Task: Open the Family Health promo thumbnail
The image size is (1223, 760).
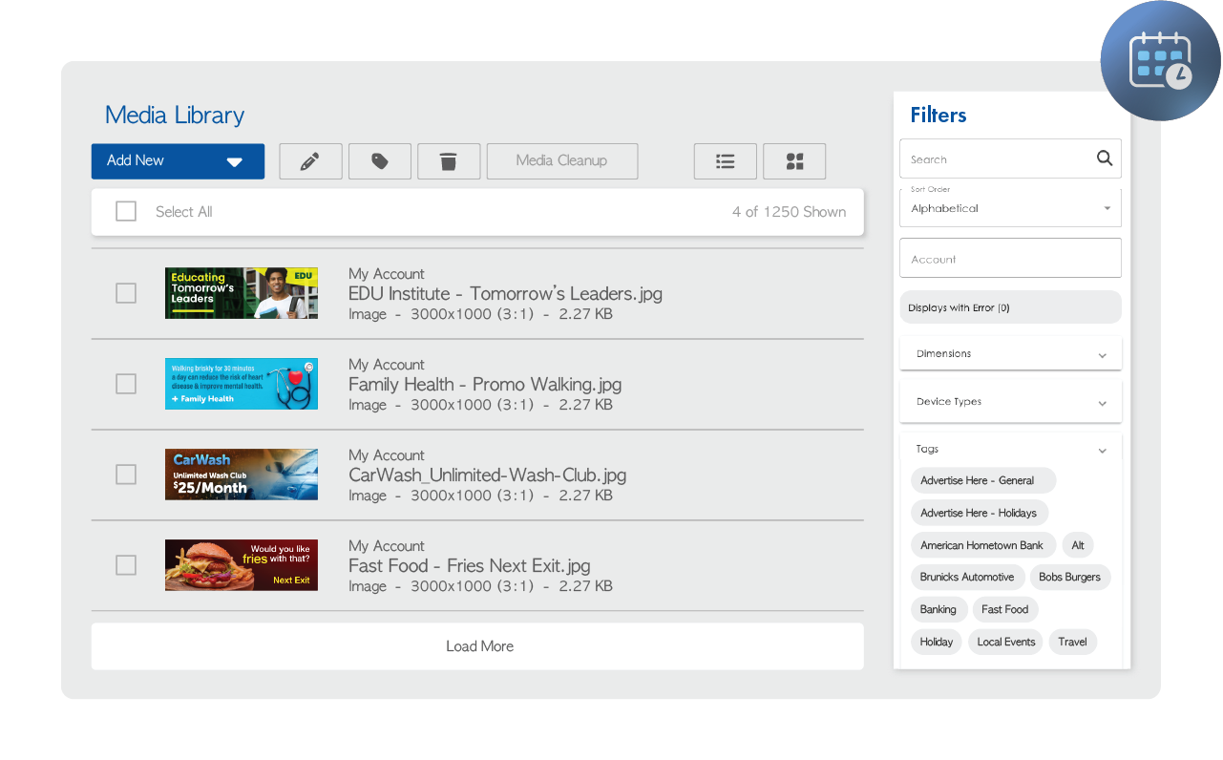Action: click(241, 384)
